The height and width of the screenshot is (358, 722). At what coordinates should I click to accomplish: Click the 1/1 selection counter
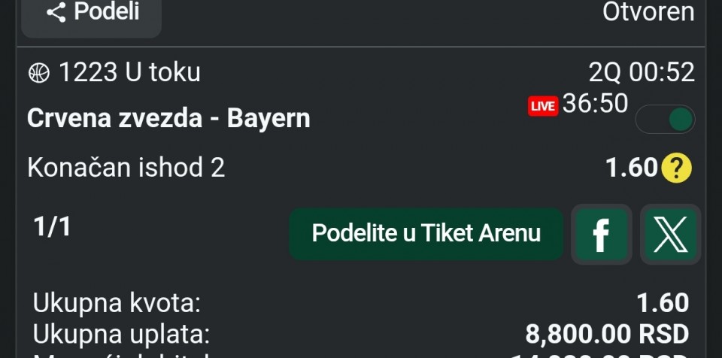52,226
